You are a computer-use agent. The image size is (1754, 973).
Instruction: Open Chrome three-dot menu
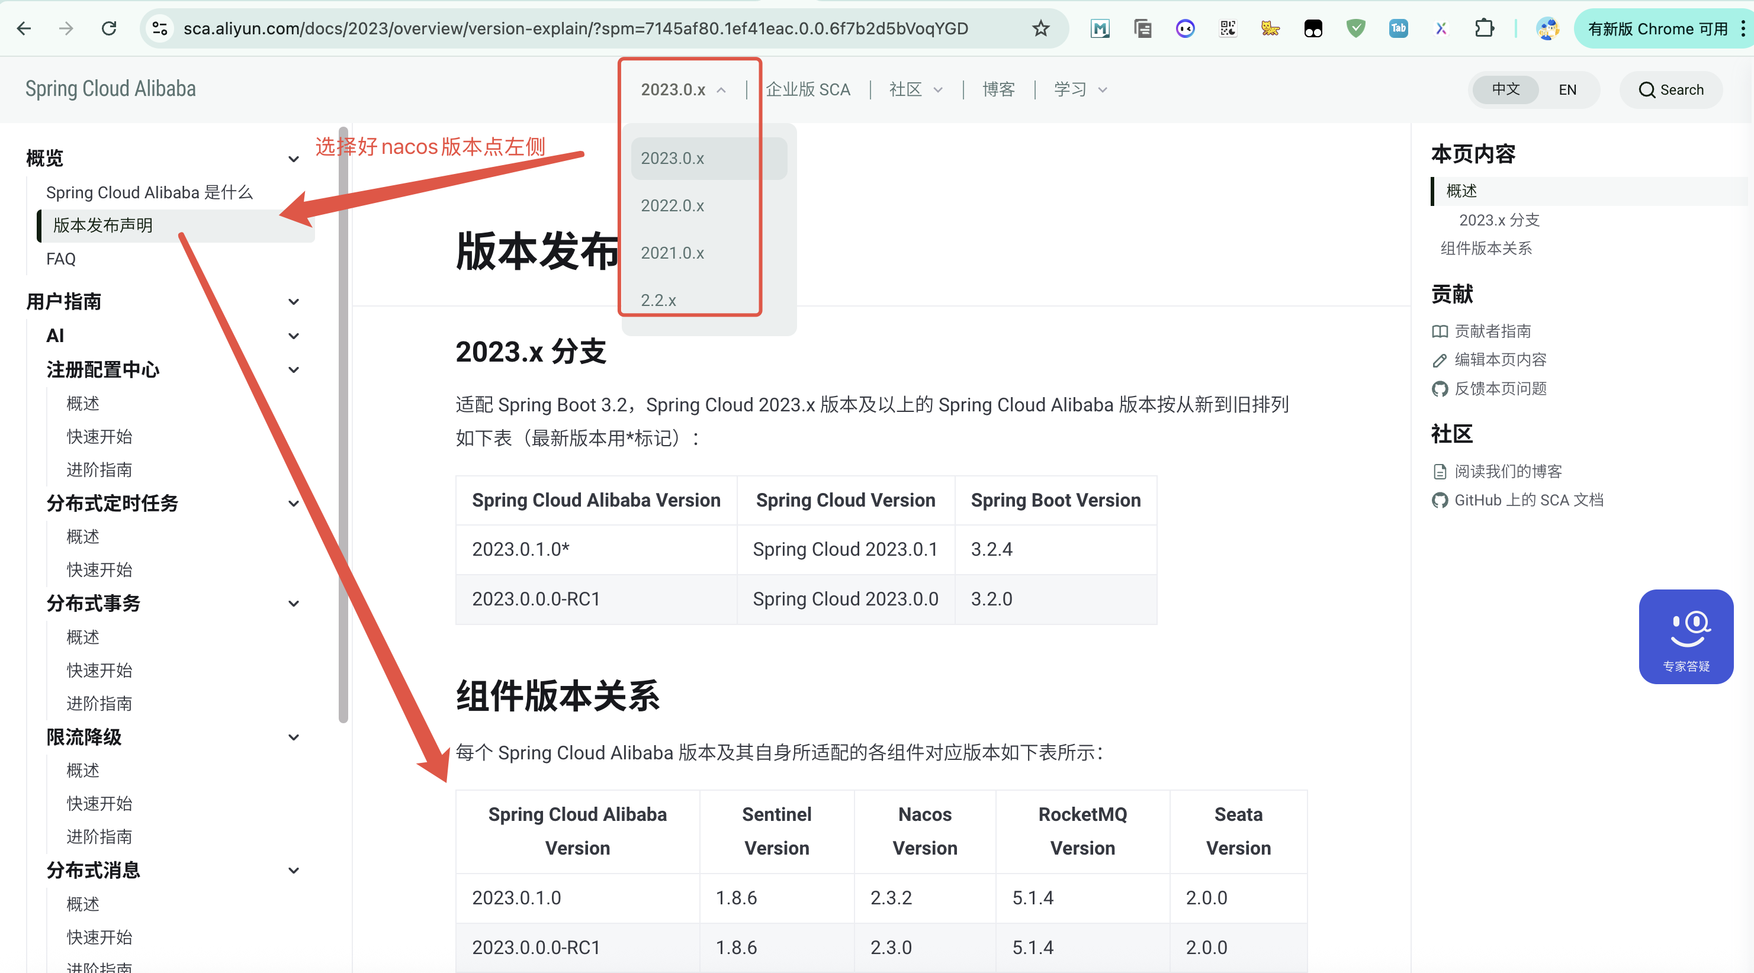pos(1742,28)
